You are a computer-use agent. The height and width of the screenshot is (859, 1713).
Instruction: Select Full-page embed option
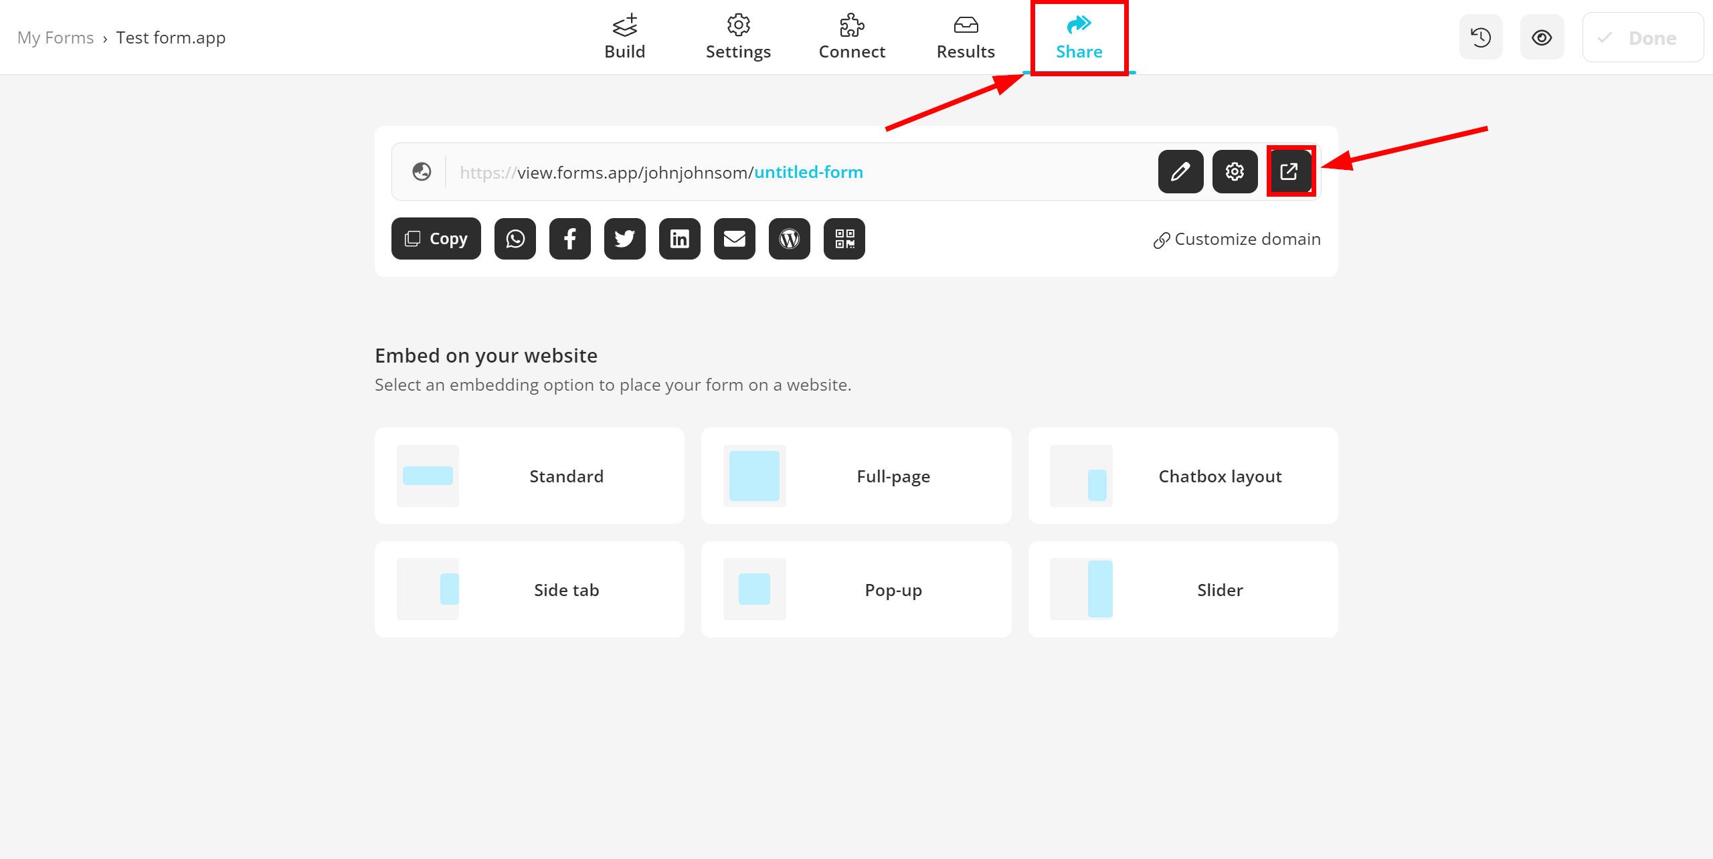click(x=856, y=476)
